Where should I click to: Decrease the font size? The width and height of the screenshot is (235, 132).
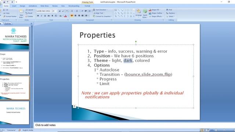63,11
